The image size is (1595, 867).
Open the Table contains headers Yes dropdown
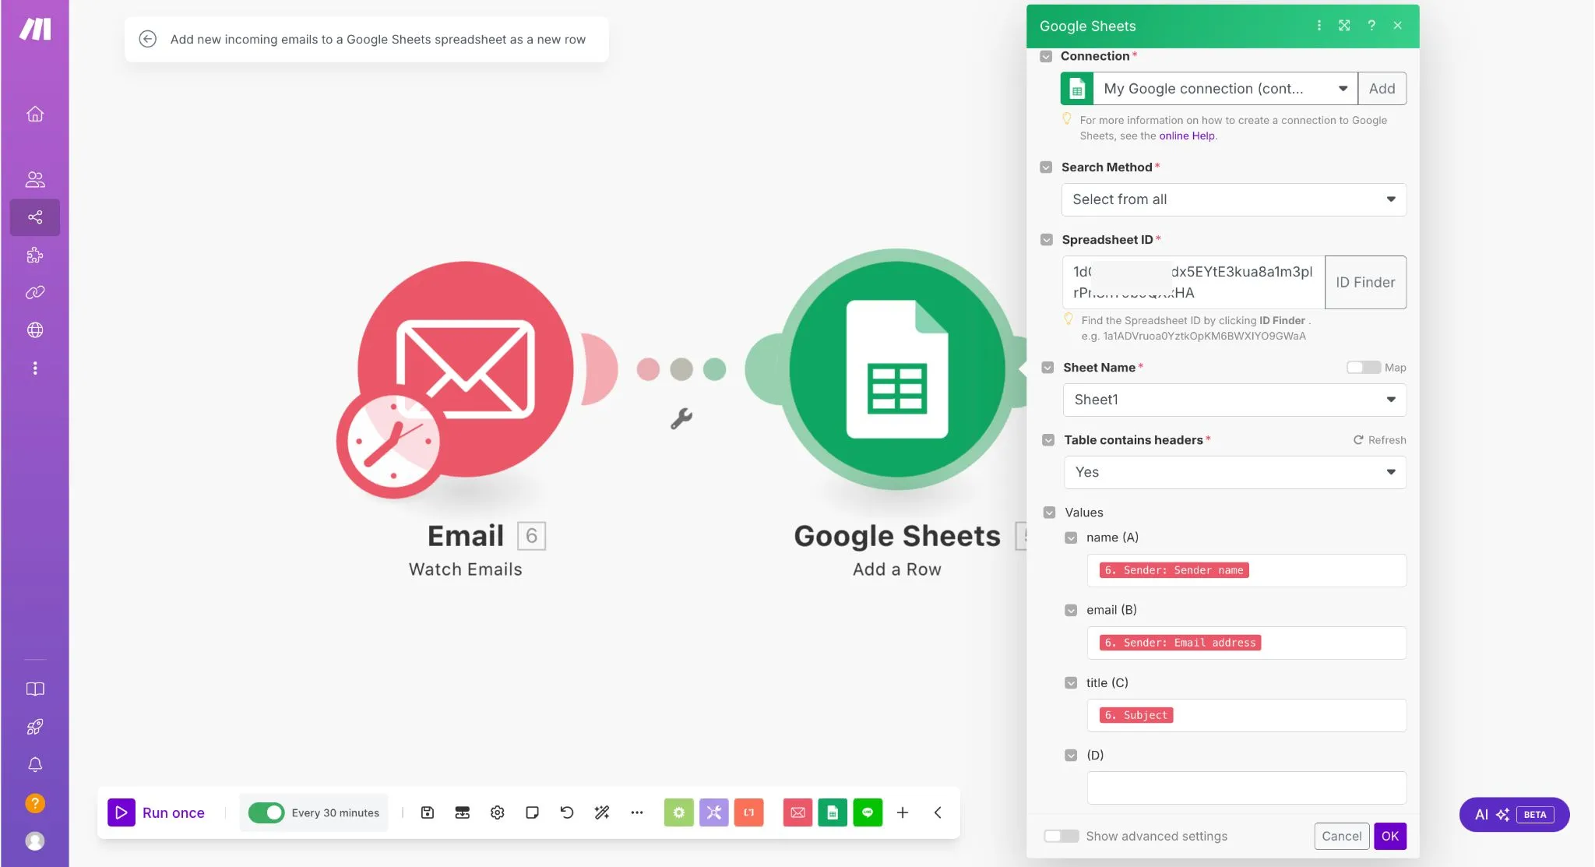[x=1235, y=472]
